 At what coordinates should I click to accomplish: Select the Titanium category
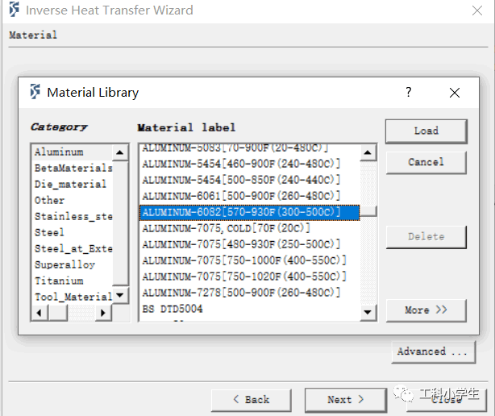(x=73, y=281)
